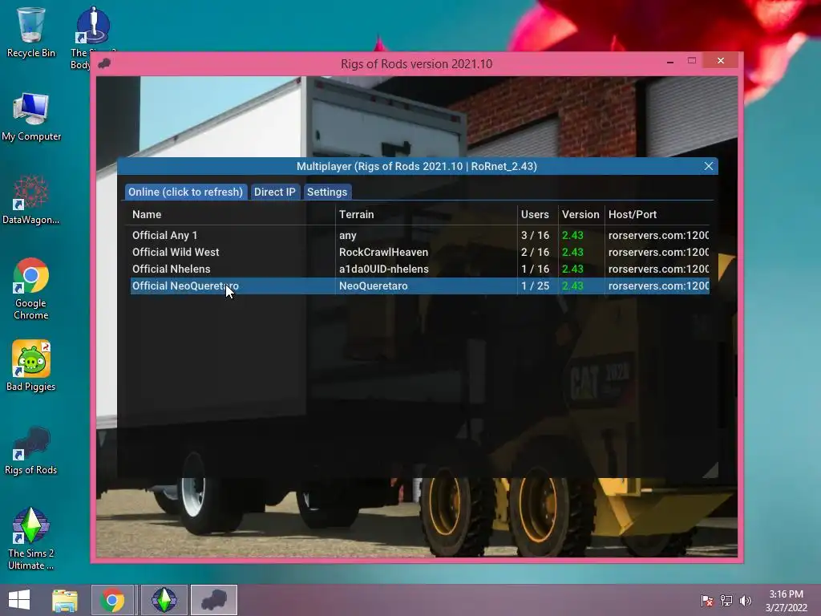Open Rigs of Rods desktop shortcut
The width and height of the screenshot is (821, 616).
point(31,449)
